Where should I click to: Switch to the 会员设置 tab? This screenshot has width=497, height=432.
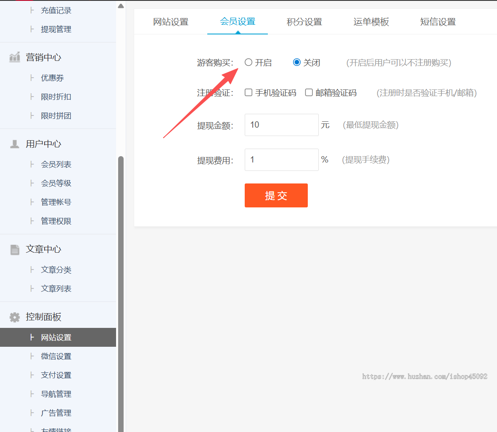[x=238, y=21]
